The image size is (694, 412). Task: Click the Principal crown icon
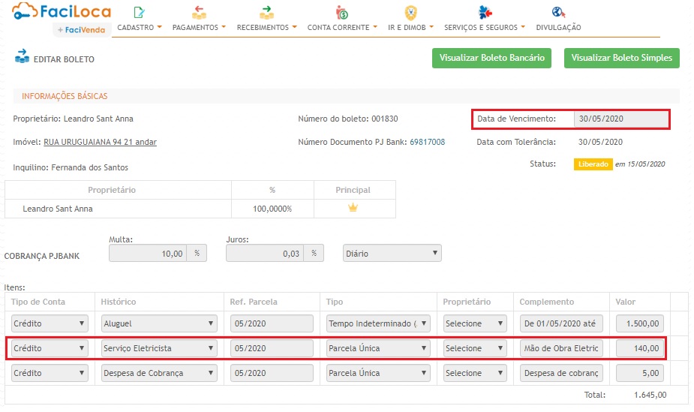tap(353, 208)
